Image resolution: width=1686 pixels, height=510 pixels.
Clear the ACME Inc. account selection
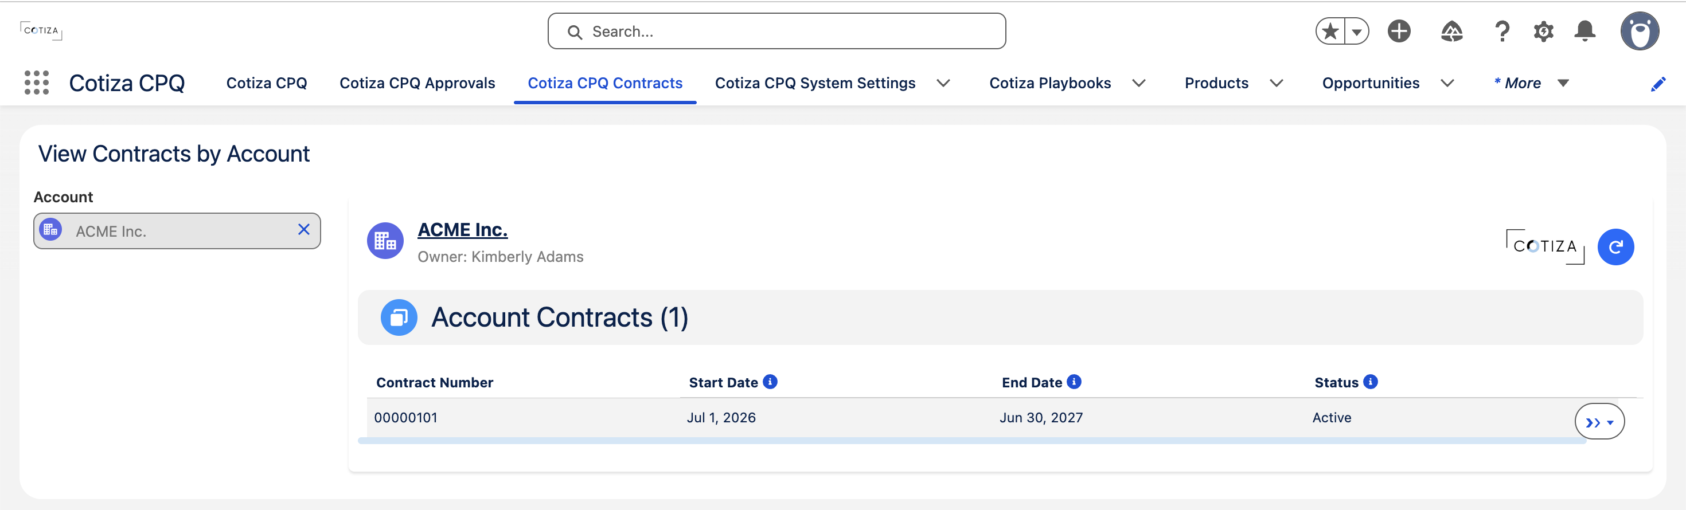pos(304,229)
